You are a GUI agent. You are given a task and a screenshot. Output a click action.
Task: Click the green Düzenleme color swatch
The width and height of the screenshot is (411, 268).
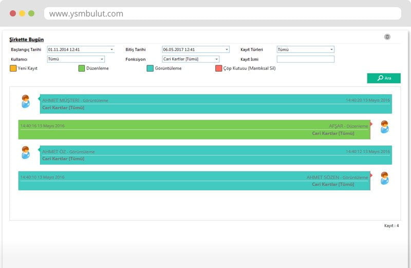pyautogui.click(x=81, y=68)
